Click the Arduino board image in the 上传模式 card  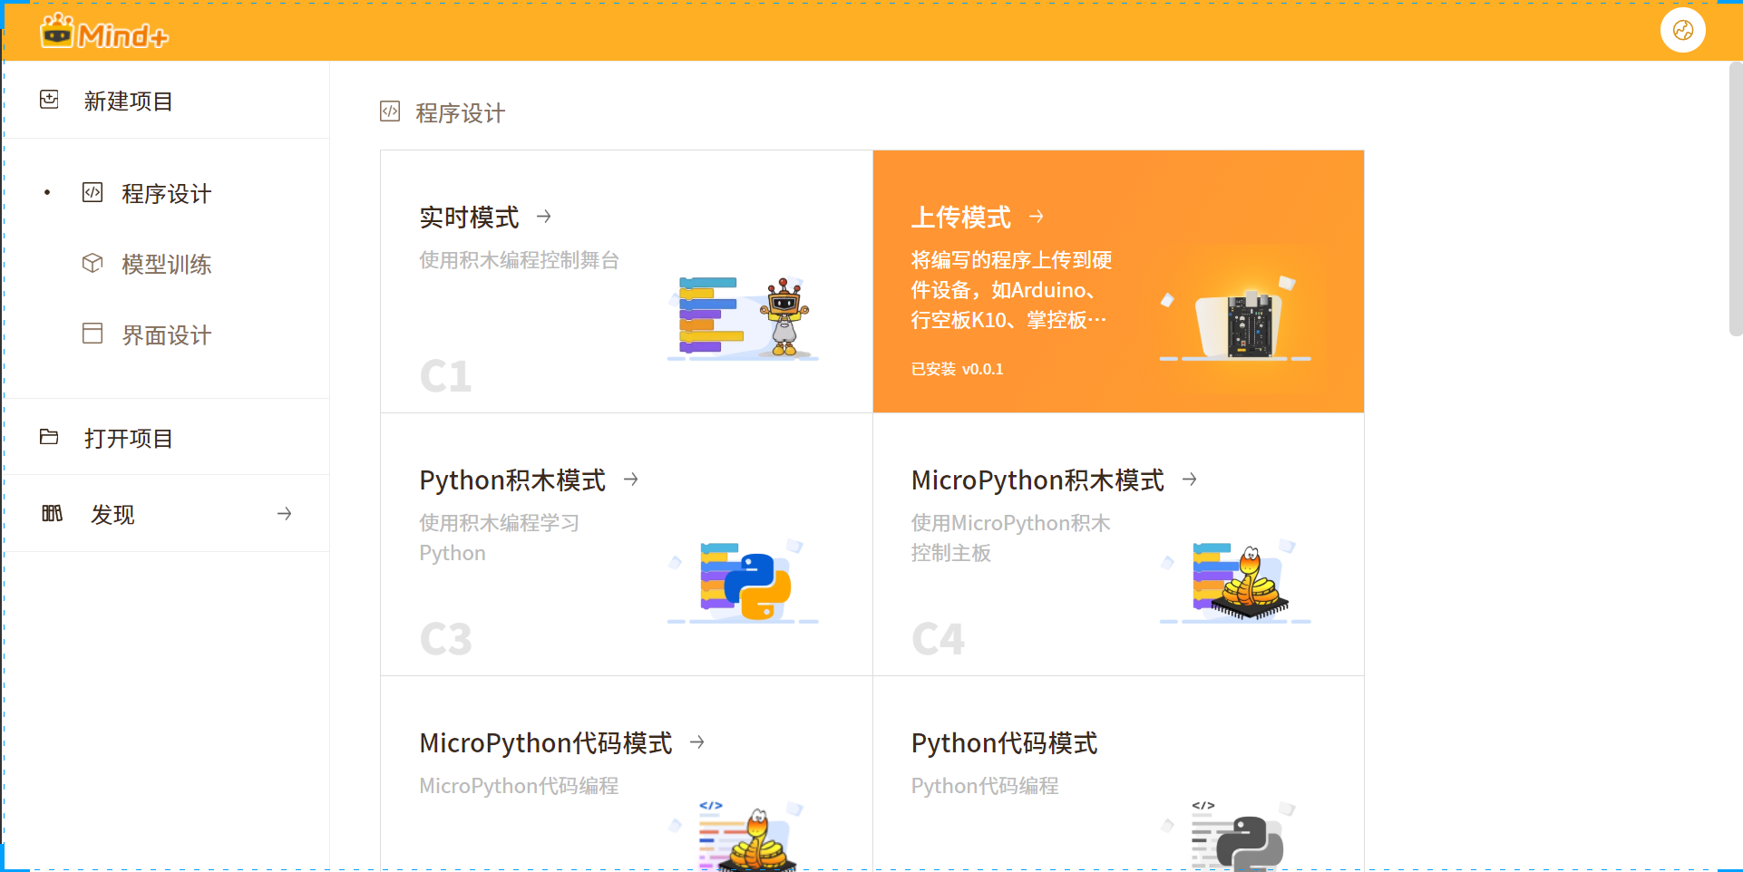tap(1238, 324)
